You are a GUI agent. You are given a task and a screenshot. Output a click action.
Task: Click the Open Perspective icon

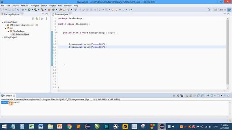[215, 10]
